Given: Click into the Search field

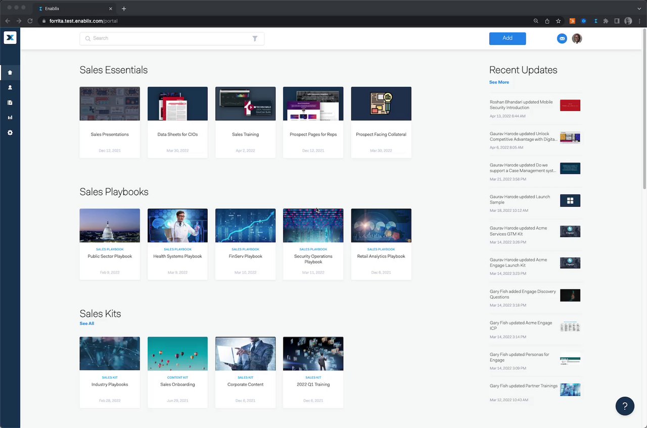Looking at the screenshot, I should pyautogui.click(x=172, y=38).
